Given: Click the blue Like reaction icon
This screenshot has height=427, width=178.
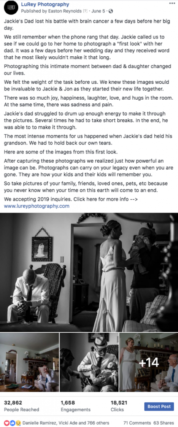Looking at the screenshot, I should [x=11, y=423].
